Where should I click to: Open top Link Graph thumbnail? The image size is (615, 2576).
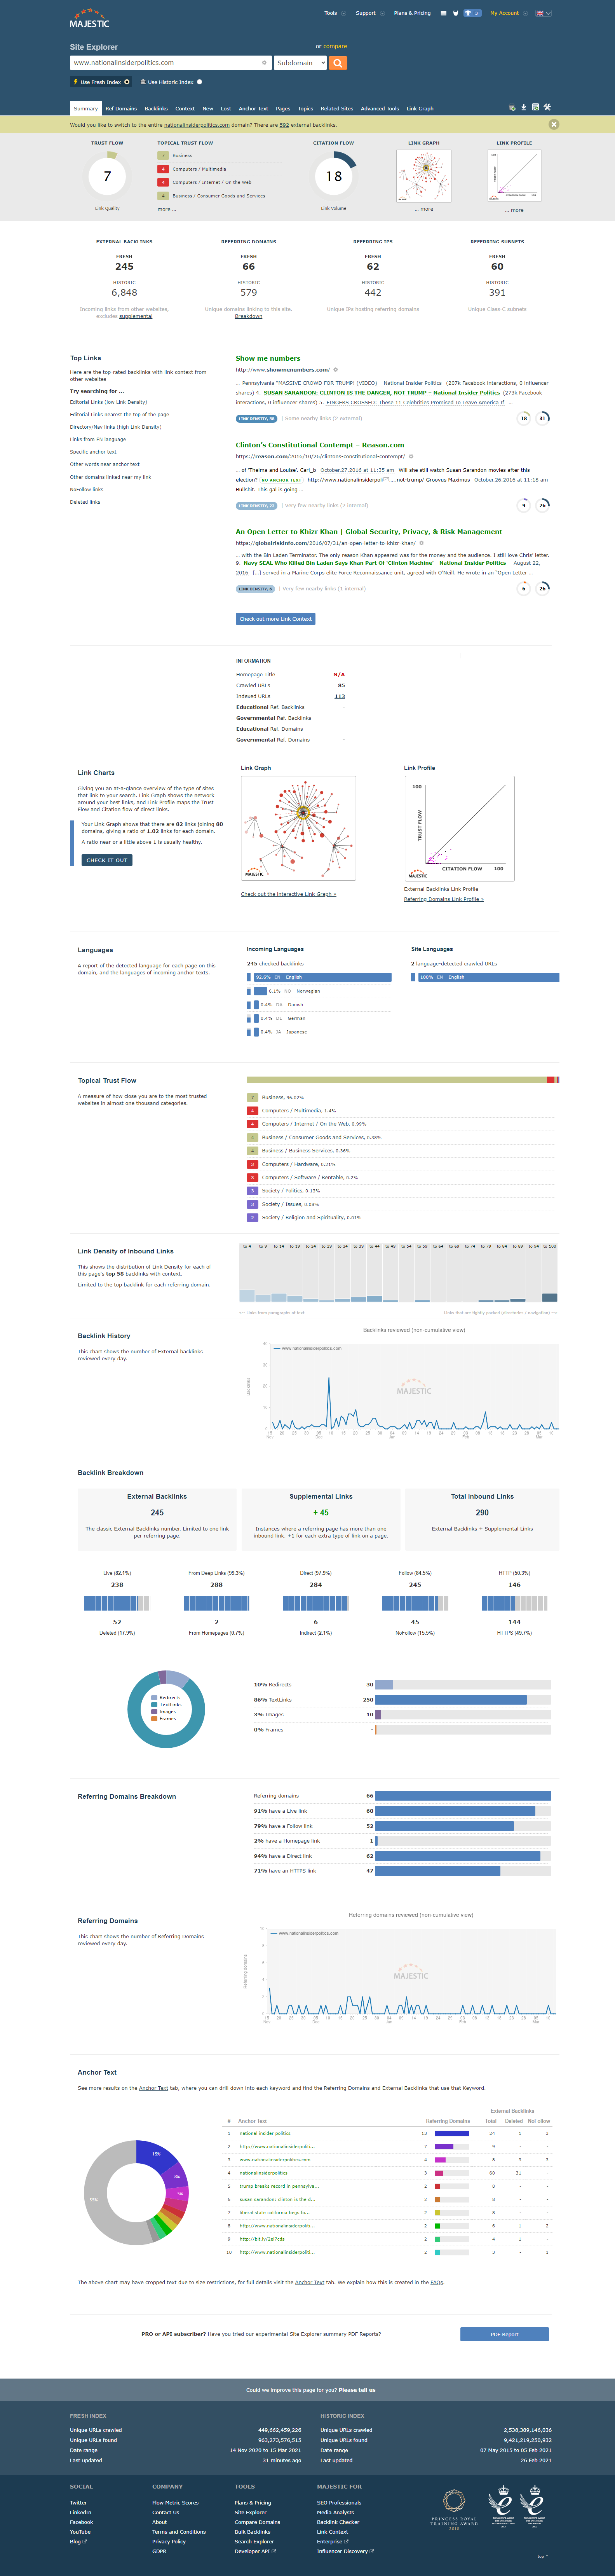coord(424,176)
